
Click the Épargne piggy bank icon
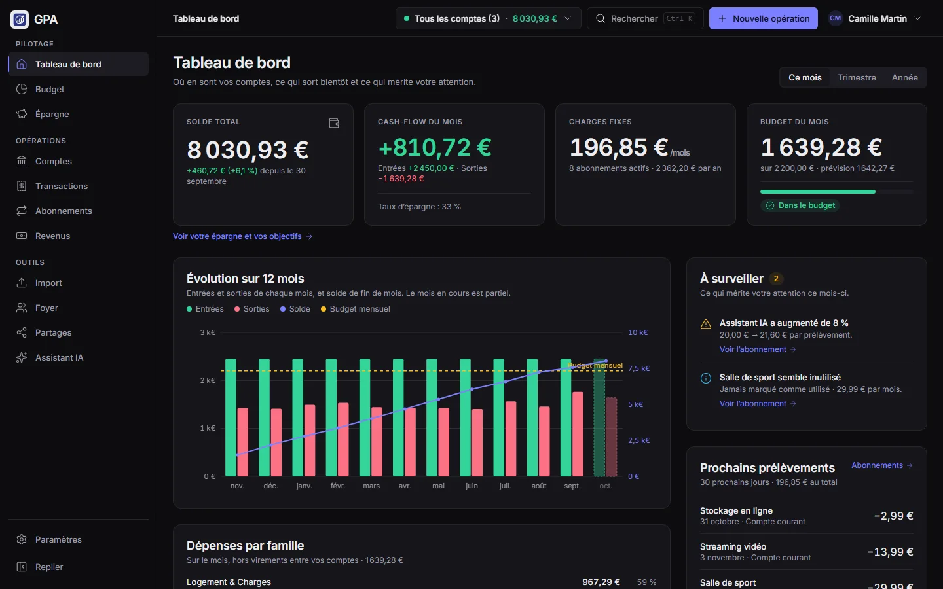(x=22, y=114)
